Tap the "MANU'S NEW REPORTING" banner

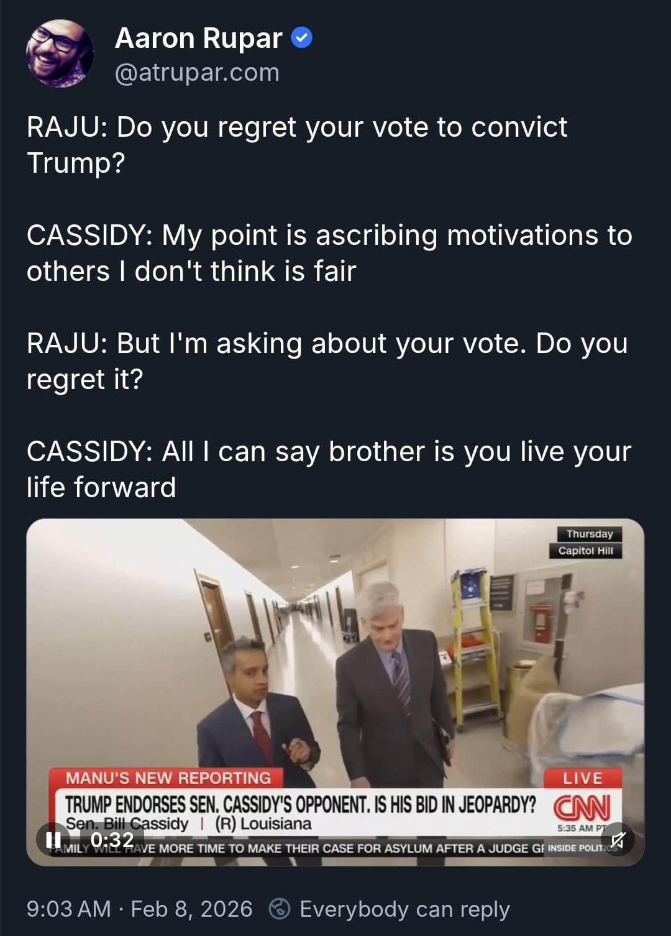(168, 778)
